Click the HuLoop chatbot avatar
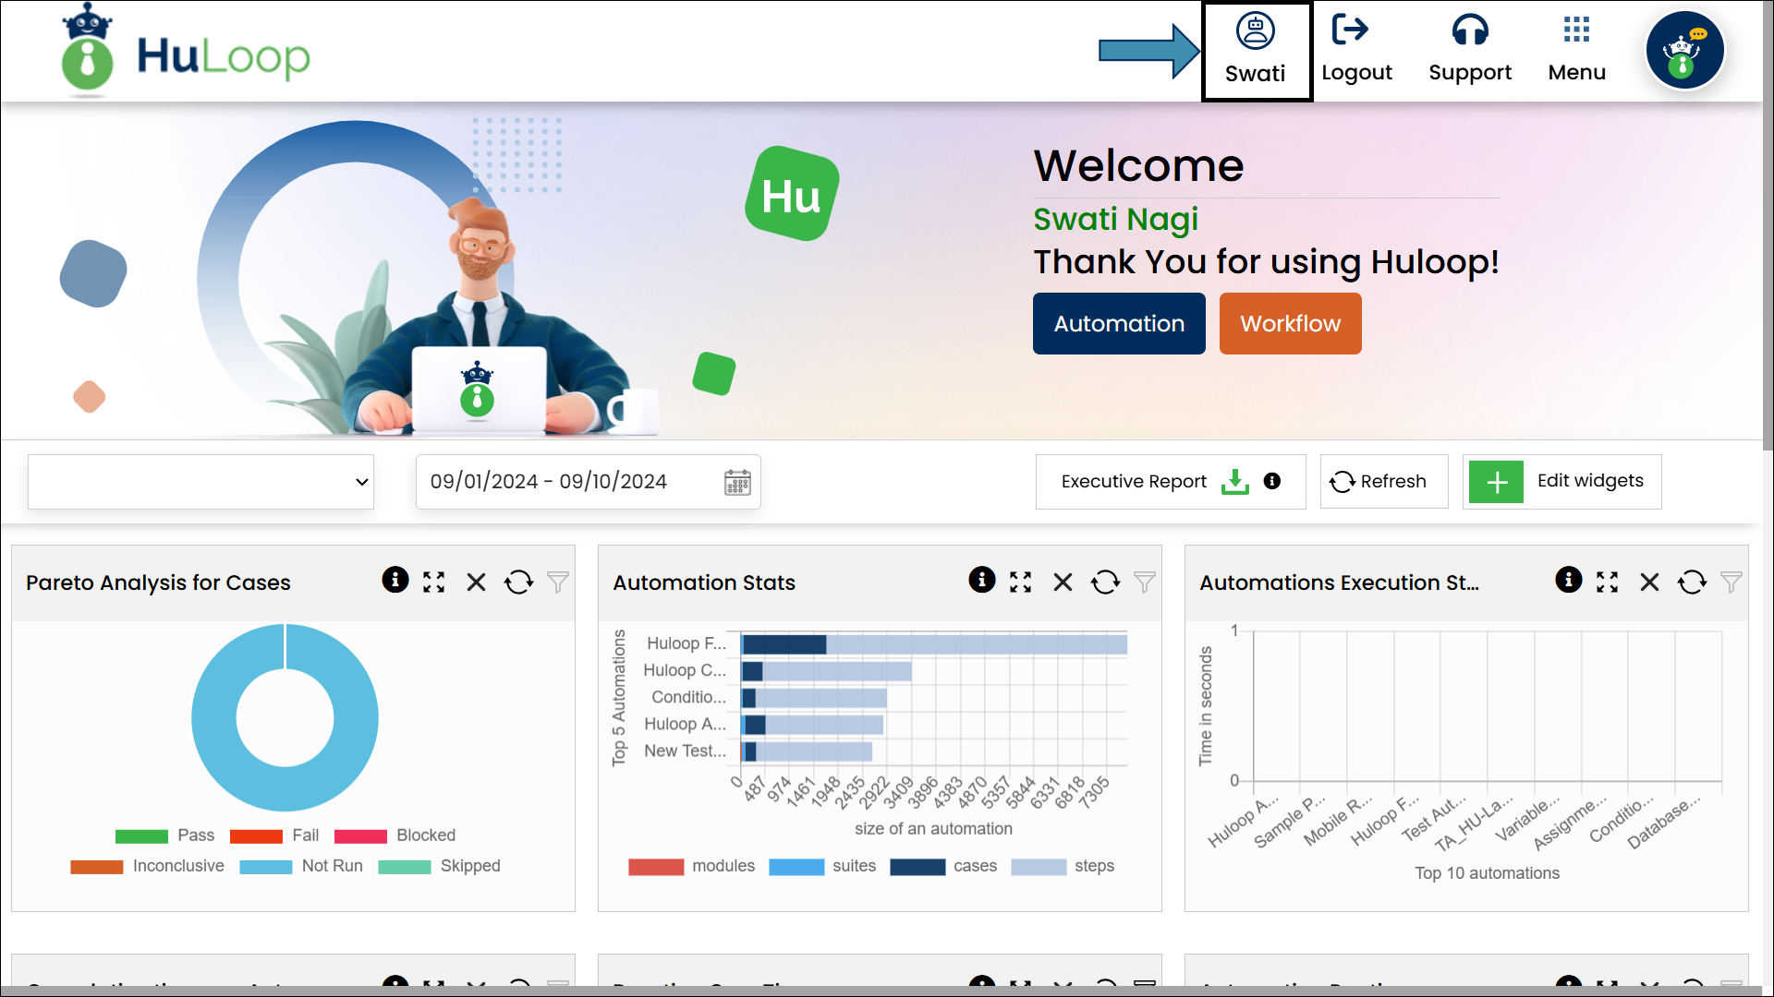 point(1684,51)
